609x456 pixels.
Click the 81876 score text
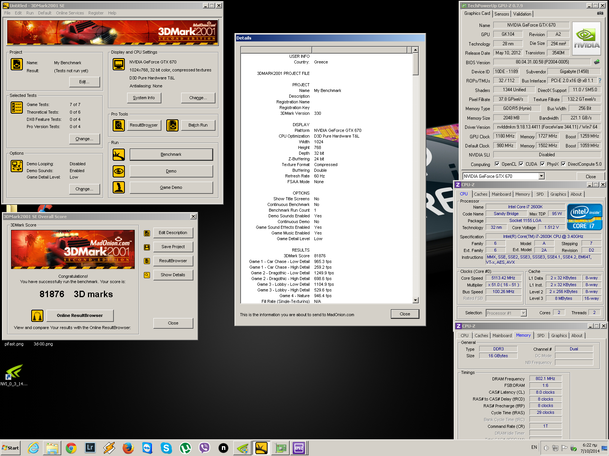tap(52, 294)
